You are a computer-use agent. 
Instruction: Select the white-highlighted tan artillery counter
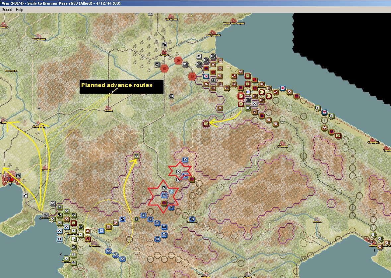[88, 231]
